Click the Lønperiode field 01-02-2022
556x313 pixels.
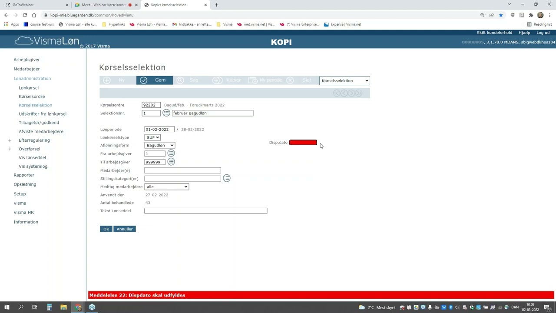click(159, 129)
